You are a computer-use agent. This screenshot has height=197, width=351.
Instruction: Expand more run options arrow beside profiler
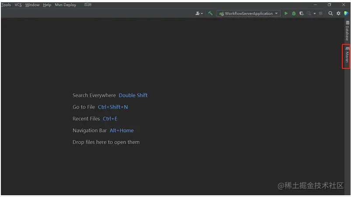315,14
